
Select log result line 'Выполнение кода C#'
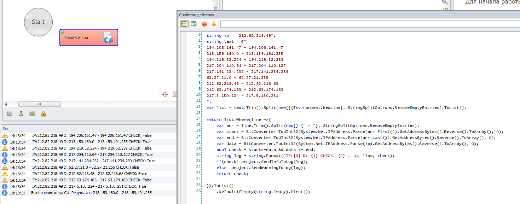pyautogui.click(x=91, y=193)
